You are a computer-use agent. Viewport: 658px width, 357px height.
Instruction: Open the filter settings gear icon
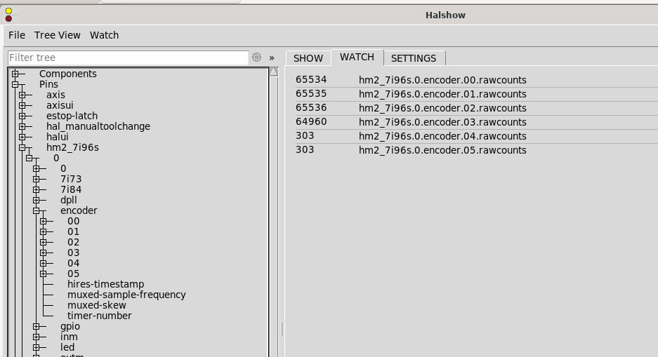256,58
